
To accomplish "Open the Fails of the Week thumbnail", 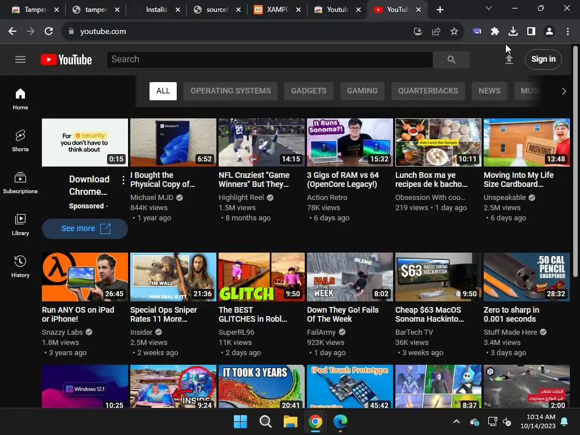I will 350,277.
